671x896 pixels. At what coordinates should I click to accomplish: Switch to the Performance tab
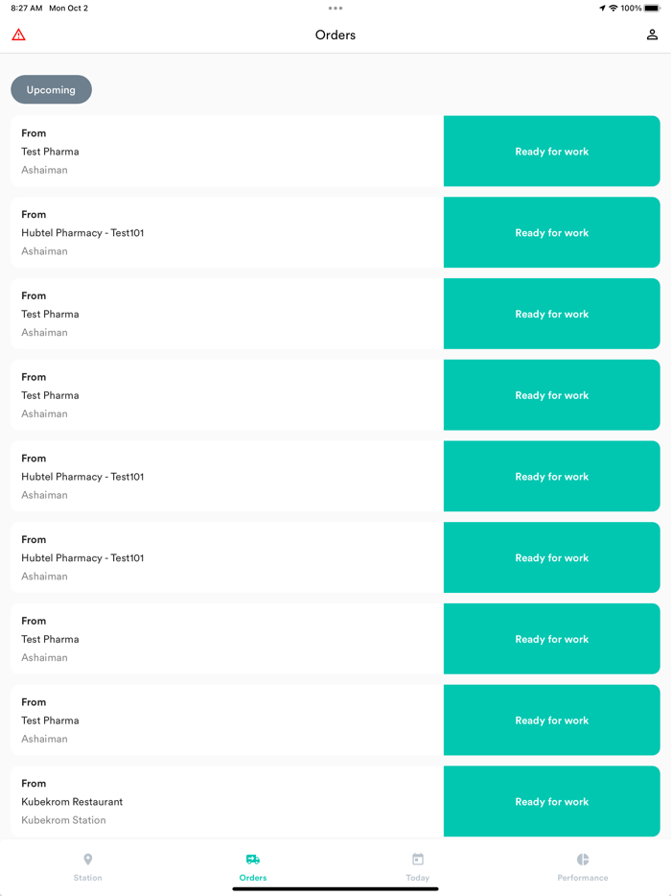583,868
